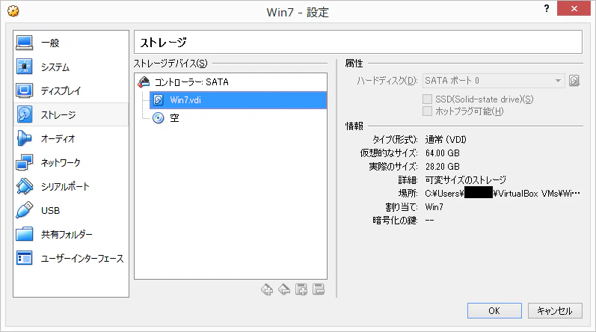Click the 共有フォルダー folder icon
596x332 pixels.
pos(25,234)
